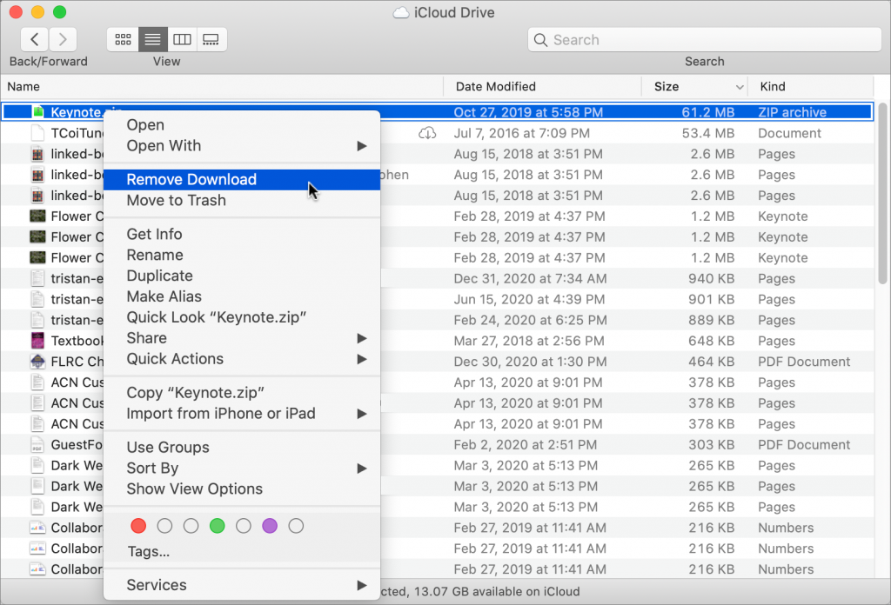891x605 pixels.
Task: Select the empty tag circle after green
Action: tap(244, 526)
